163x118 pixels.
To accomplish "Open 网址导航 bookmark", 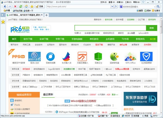I will click(18, 11).
